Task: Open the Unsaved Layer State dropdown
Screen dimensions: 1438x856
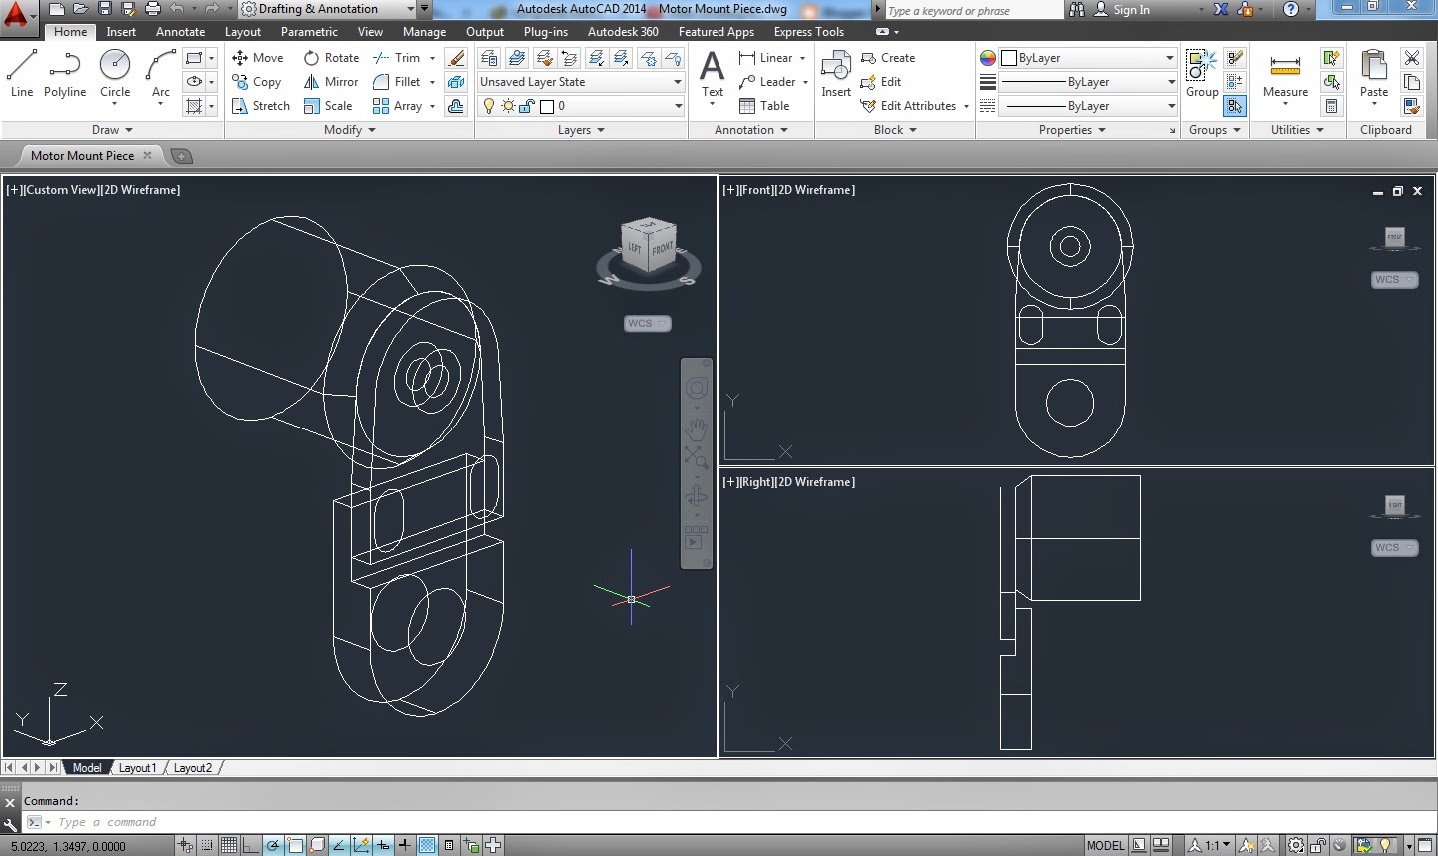Action: click(677, 81)
